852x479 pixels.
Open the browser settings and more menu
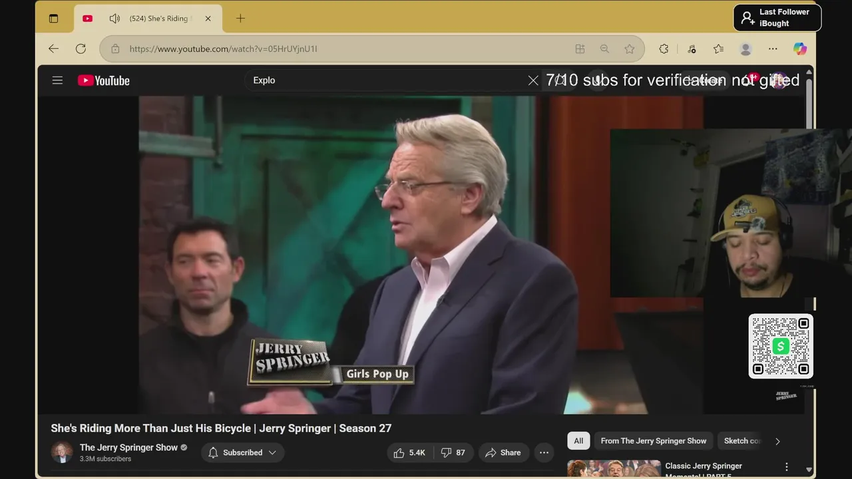pyautogui.click(x=773, y=49)
